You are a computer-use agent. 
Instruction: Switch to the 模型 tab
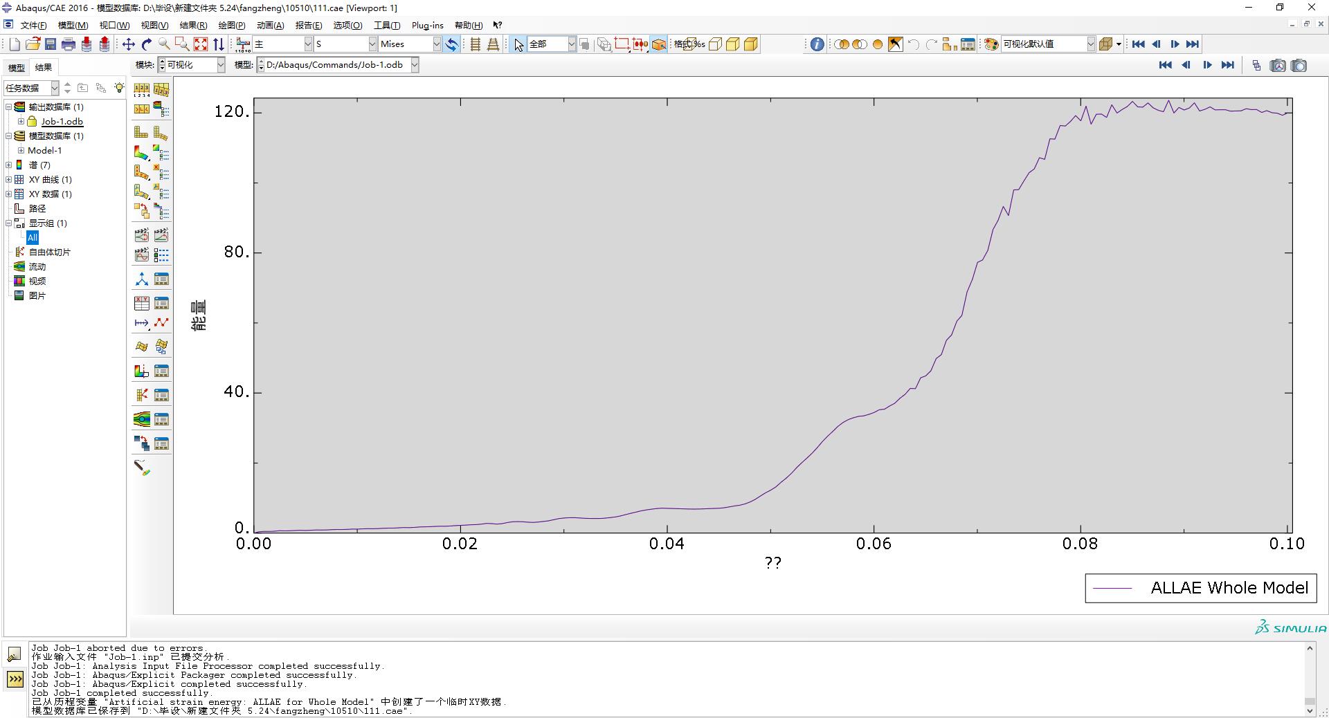click(x=16, y=67)
